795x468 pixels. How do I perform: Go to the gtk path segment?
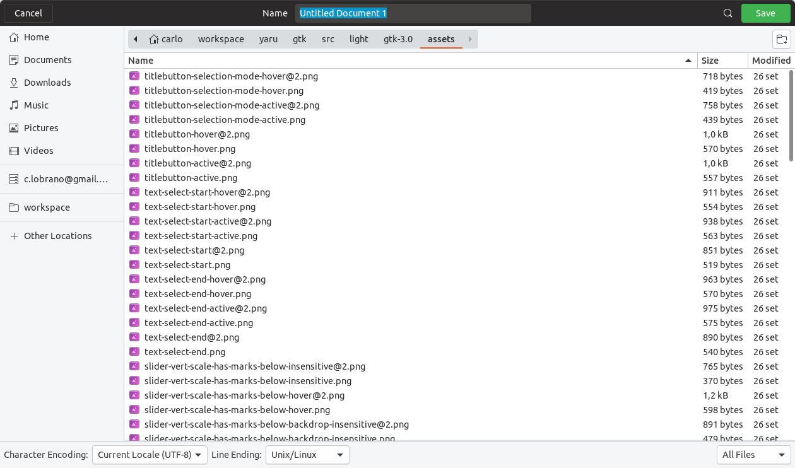point(300,39)
